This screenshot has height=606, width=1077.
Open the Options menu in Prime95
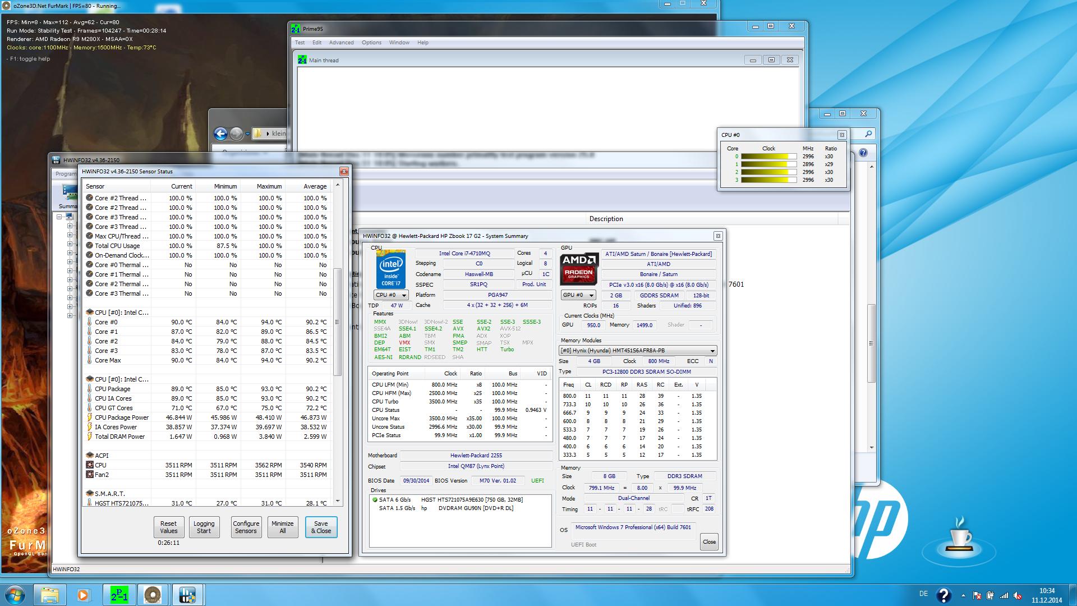371,43
